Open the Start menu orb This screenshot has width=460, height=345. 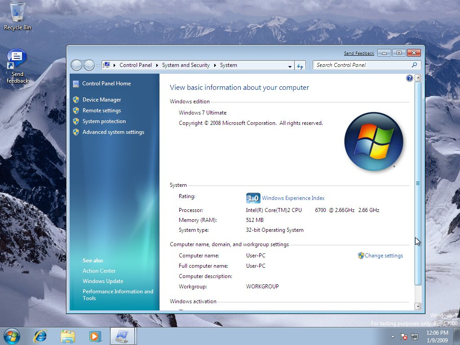(x=12, y=336)
